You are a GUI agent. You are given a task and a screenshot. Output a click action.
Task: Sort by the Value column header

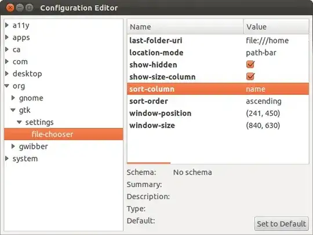(x=276, y=27)
